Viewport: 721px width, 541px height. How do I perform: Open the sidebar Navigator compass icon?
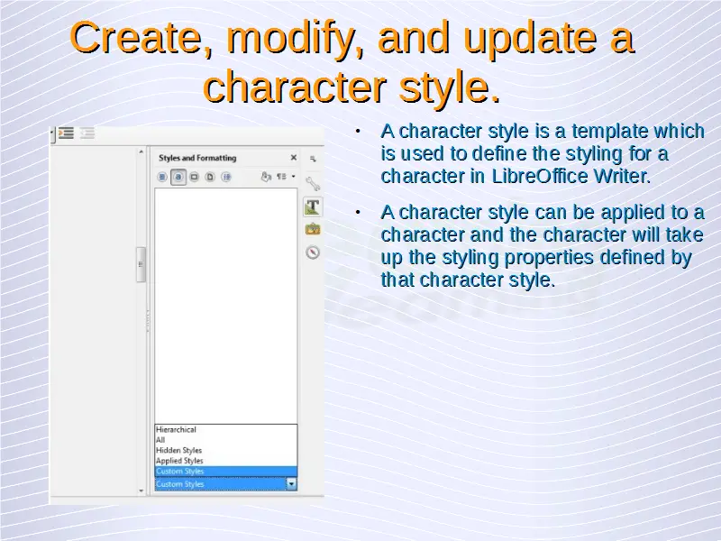[313, 252]
